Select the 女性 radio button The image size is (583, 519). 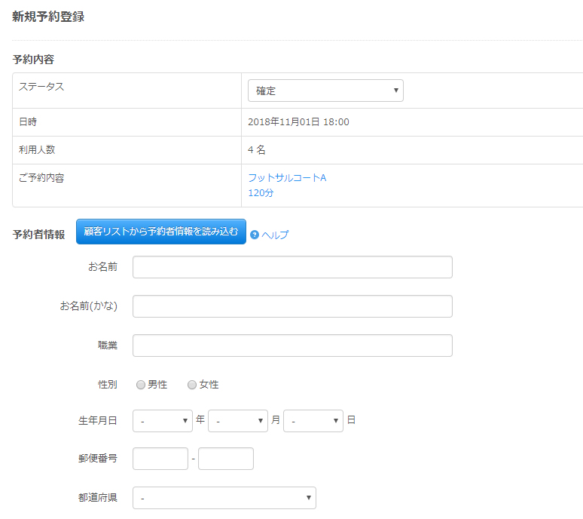tap(192, 385)
